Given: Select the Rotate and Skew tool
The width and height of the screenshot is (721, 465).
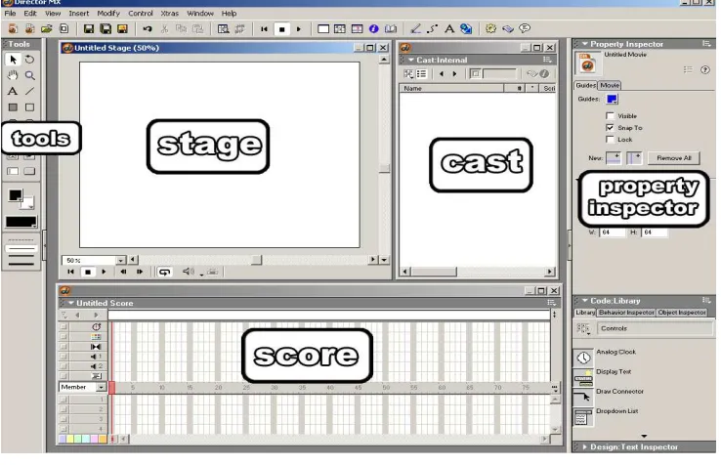Looking at the screenshot, I should (29, 60).
